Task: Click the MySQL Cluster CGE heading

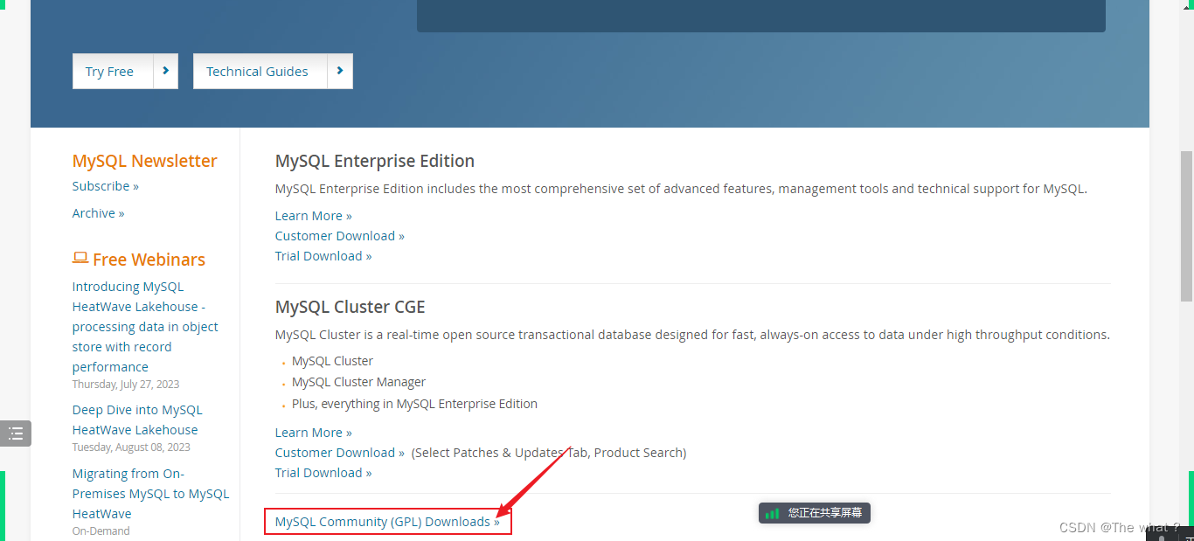Action: click(x=351, y=307)
